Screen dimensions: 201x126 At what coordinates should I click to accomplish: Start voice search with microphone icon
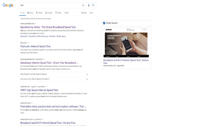click(x=89, y=5)
